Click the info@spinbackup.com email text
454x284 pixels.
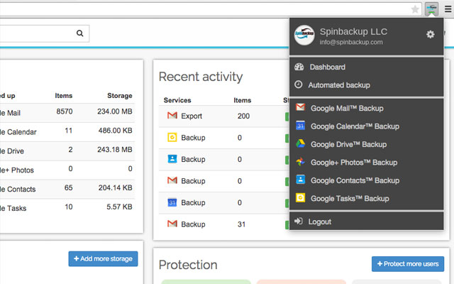pos(351,43)
